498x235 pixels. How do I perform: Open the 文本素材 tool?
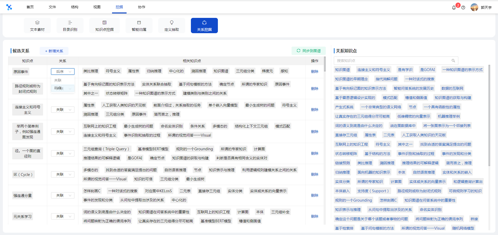(37, 25)
